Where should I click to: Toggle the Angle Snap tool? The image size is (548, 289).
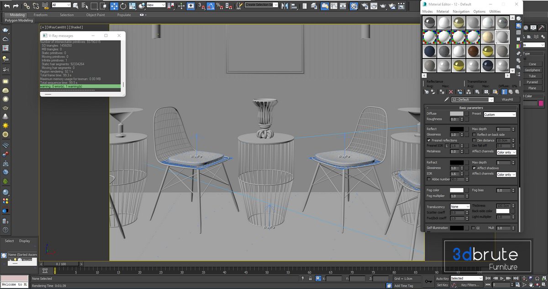209,6
